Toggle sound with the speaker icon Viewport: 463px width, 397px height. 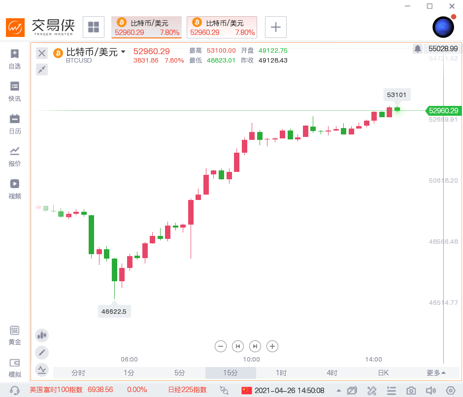click(x=431, y=391)
